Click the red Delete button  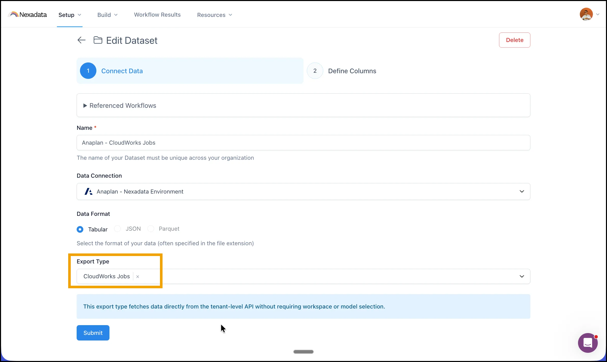[514, 40]
